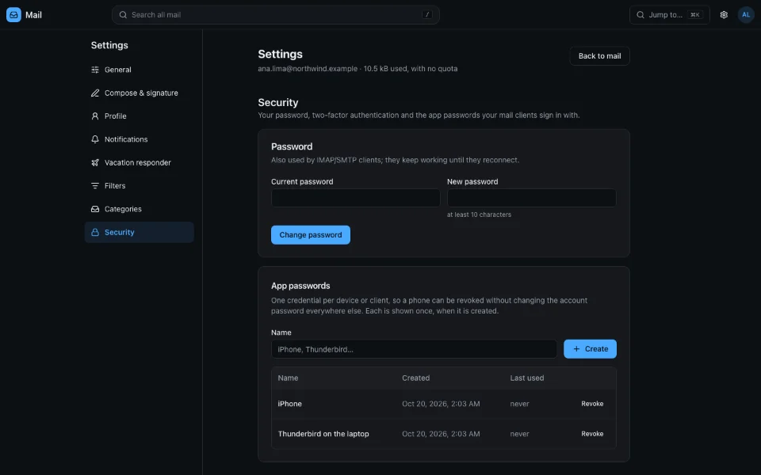The width and height of the screenshot is (761, 475).
Task: Click the Created column header
Action: coord(416,378)
